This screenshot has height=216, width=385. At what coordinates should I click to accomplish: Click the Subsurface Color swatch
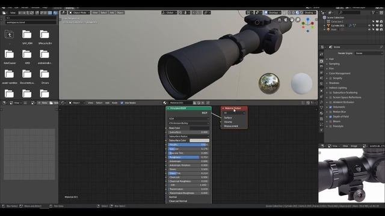click(199, 140)
